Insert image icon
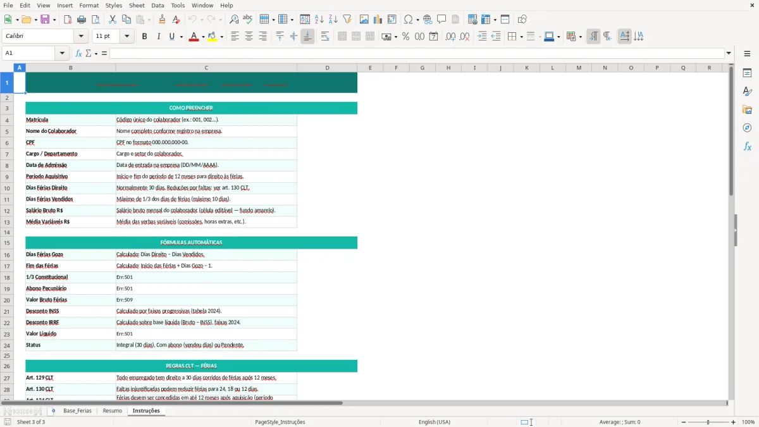 pos(364,20)
